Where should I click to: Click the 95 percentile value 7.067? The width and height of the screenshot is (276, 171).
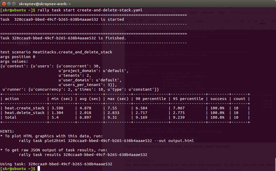(179, 108)
